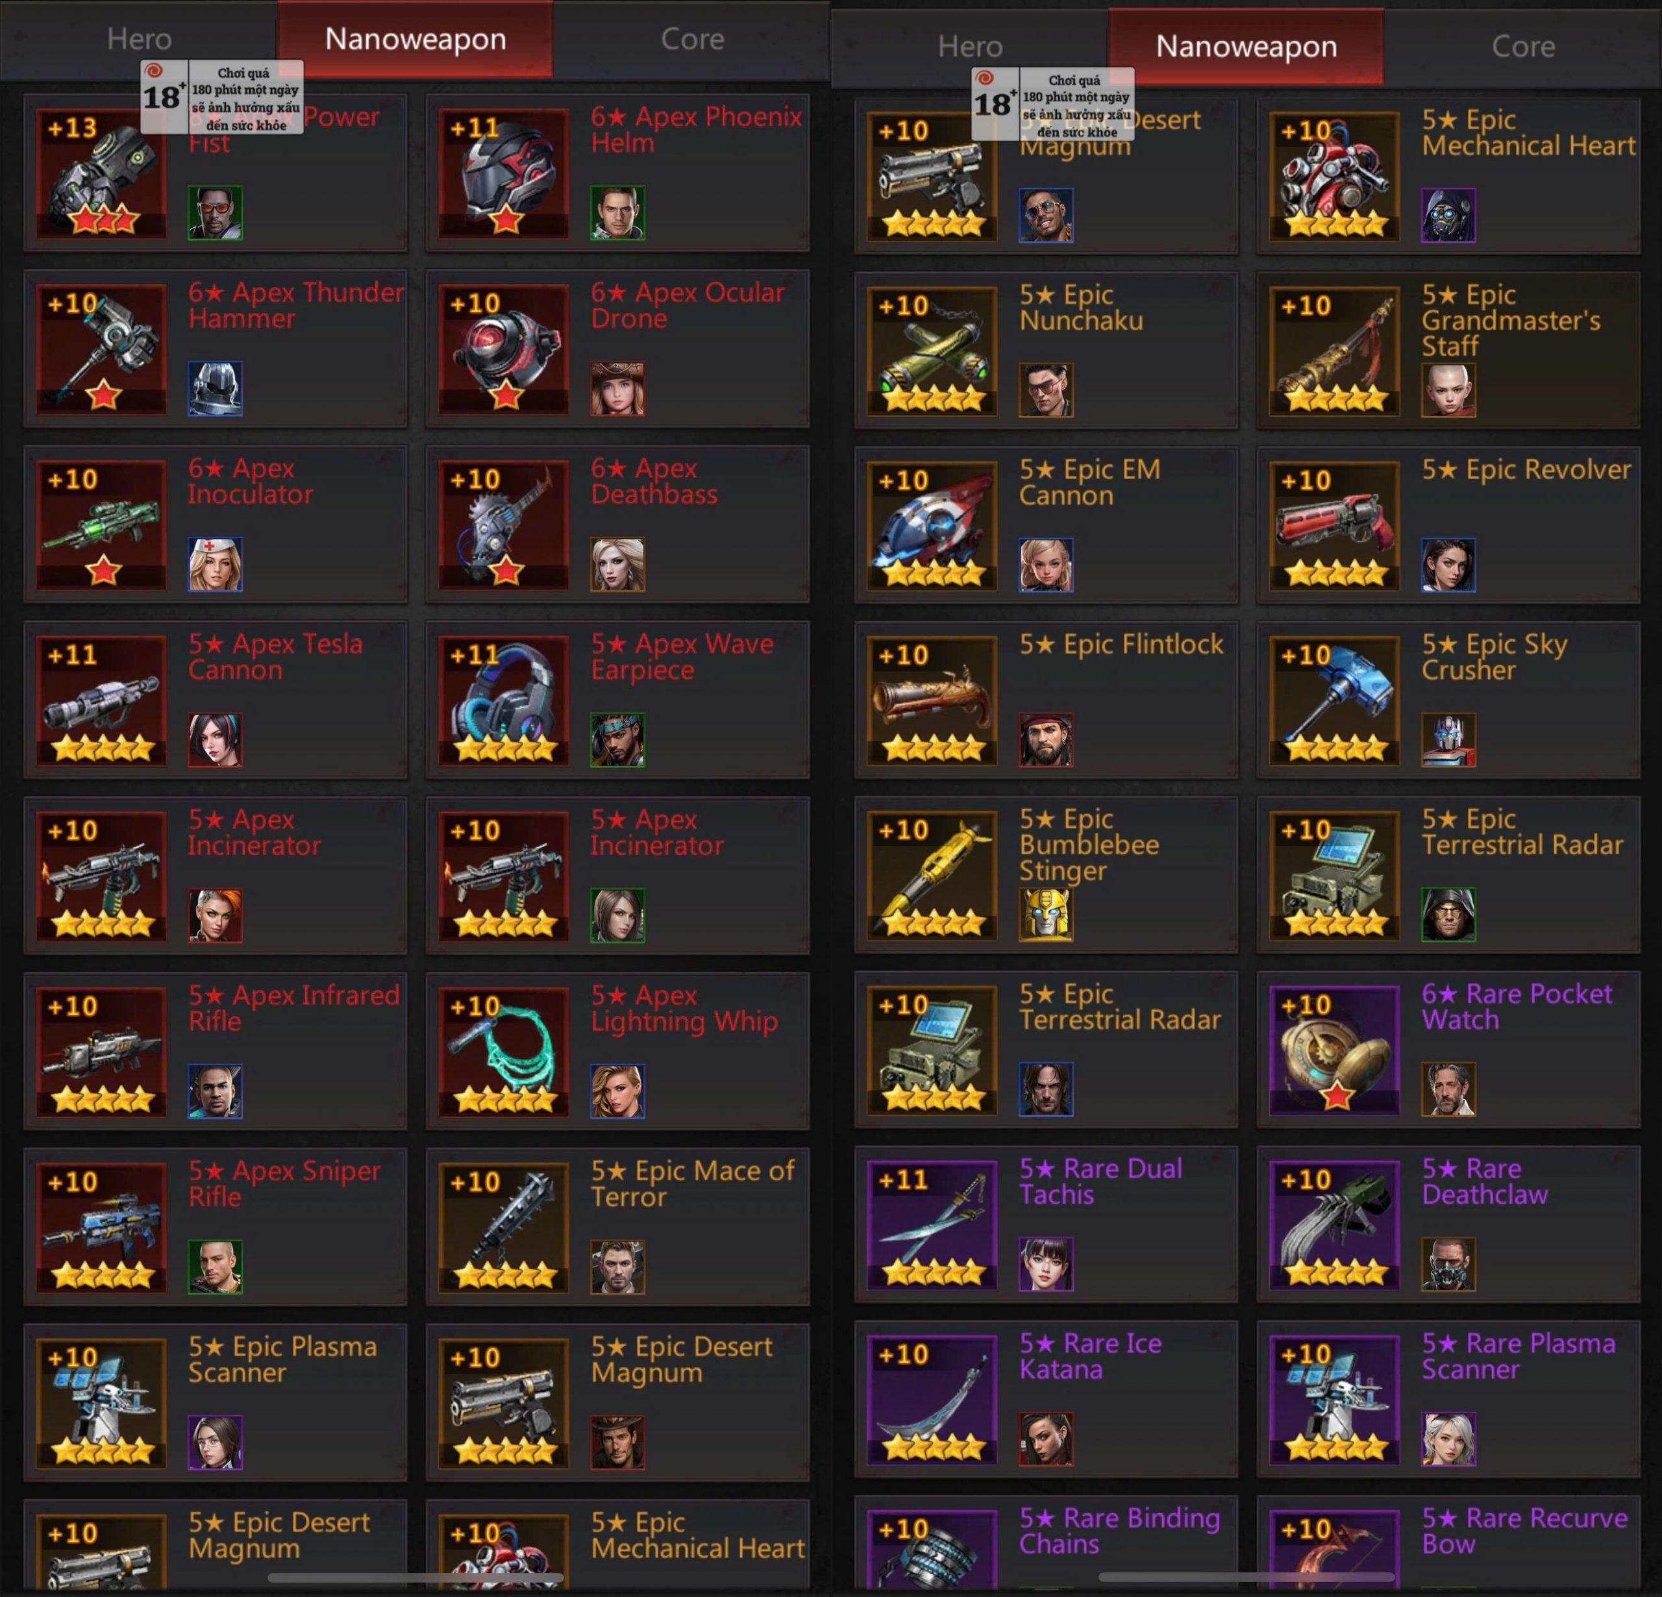Select the Apex Wave Earpiece headphones icon
Screen dimensions: 1662x1597
[x=504, y=700]
